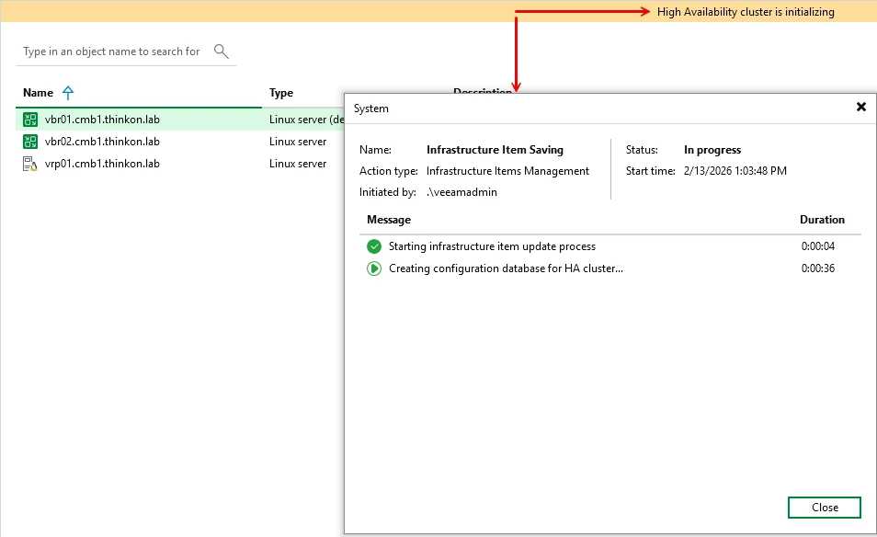Select the vrp01.cmb1.thinkon.lab server entry
Image resolution: width=877 pixels, height=537 pixels.
[x=102, y=164]
